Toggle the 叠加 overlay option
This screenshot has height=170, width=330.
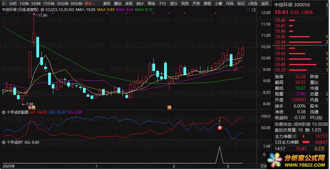[117, 4]
